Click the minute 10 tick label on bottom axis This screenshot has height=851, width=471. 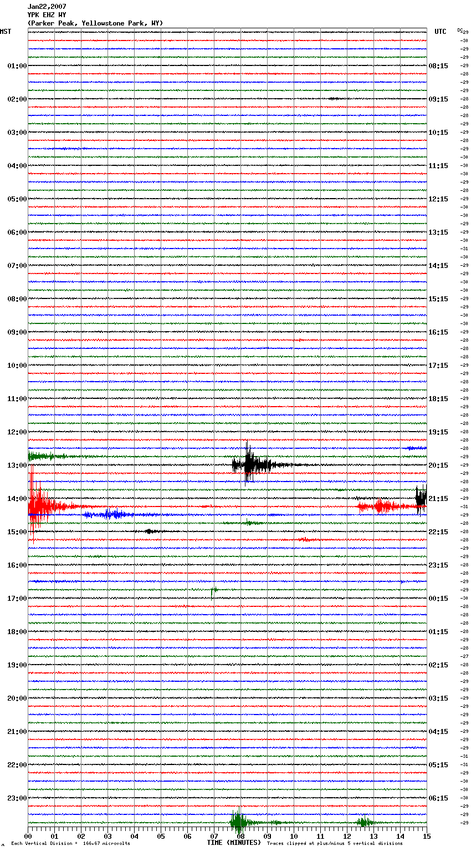[294, 836]
